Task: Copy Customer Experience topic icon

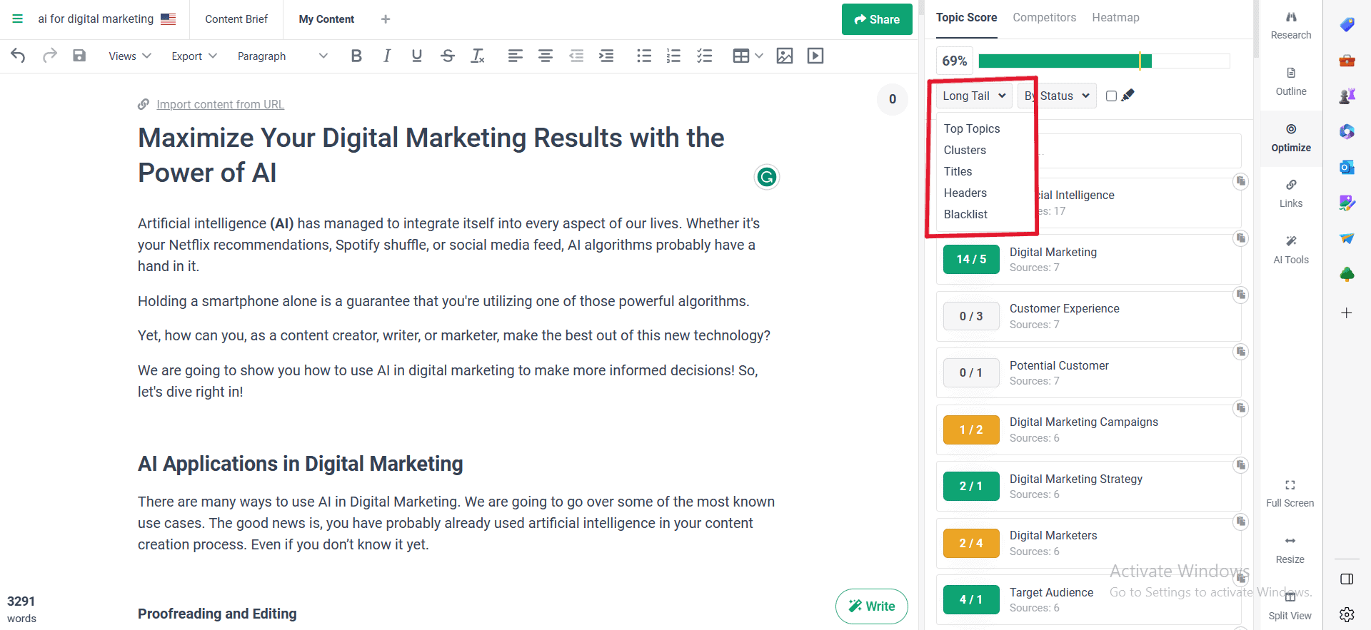Action: [1241, 294]
